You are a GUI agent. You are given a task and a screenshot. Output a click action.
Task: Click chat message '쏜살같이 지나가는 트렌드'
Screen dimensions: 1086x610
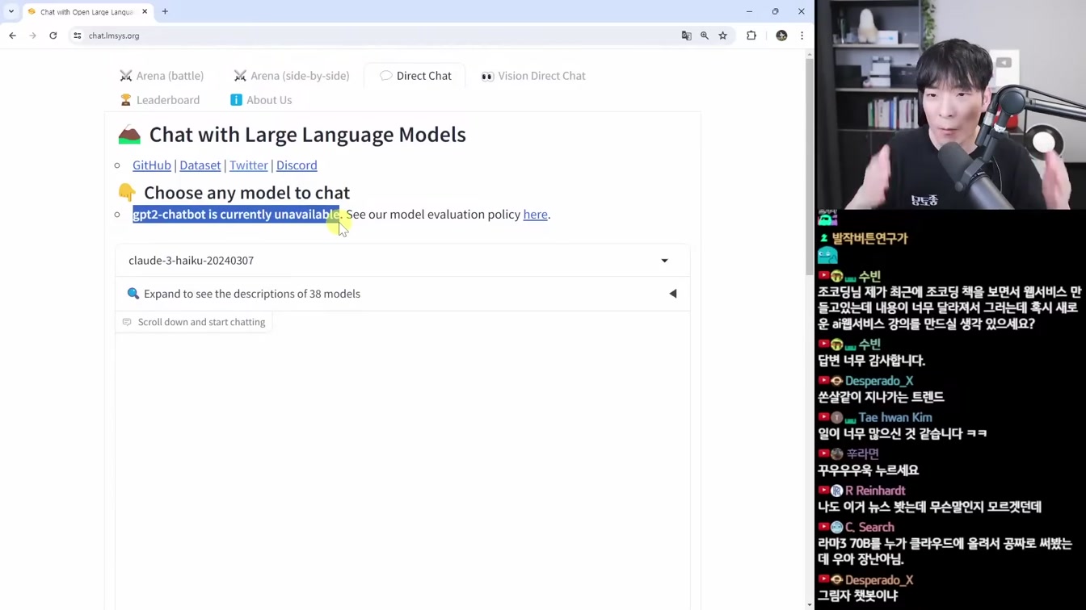[882, 397]
